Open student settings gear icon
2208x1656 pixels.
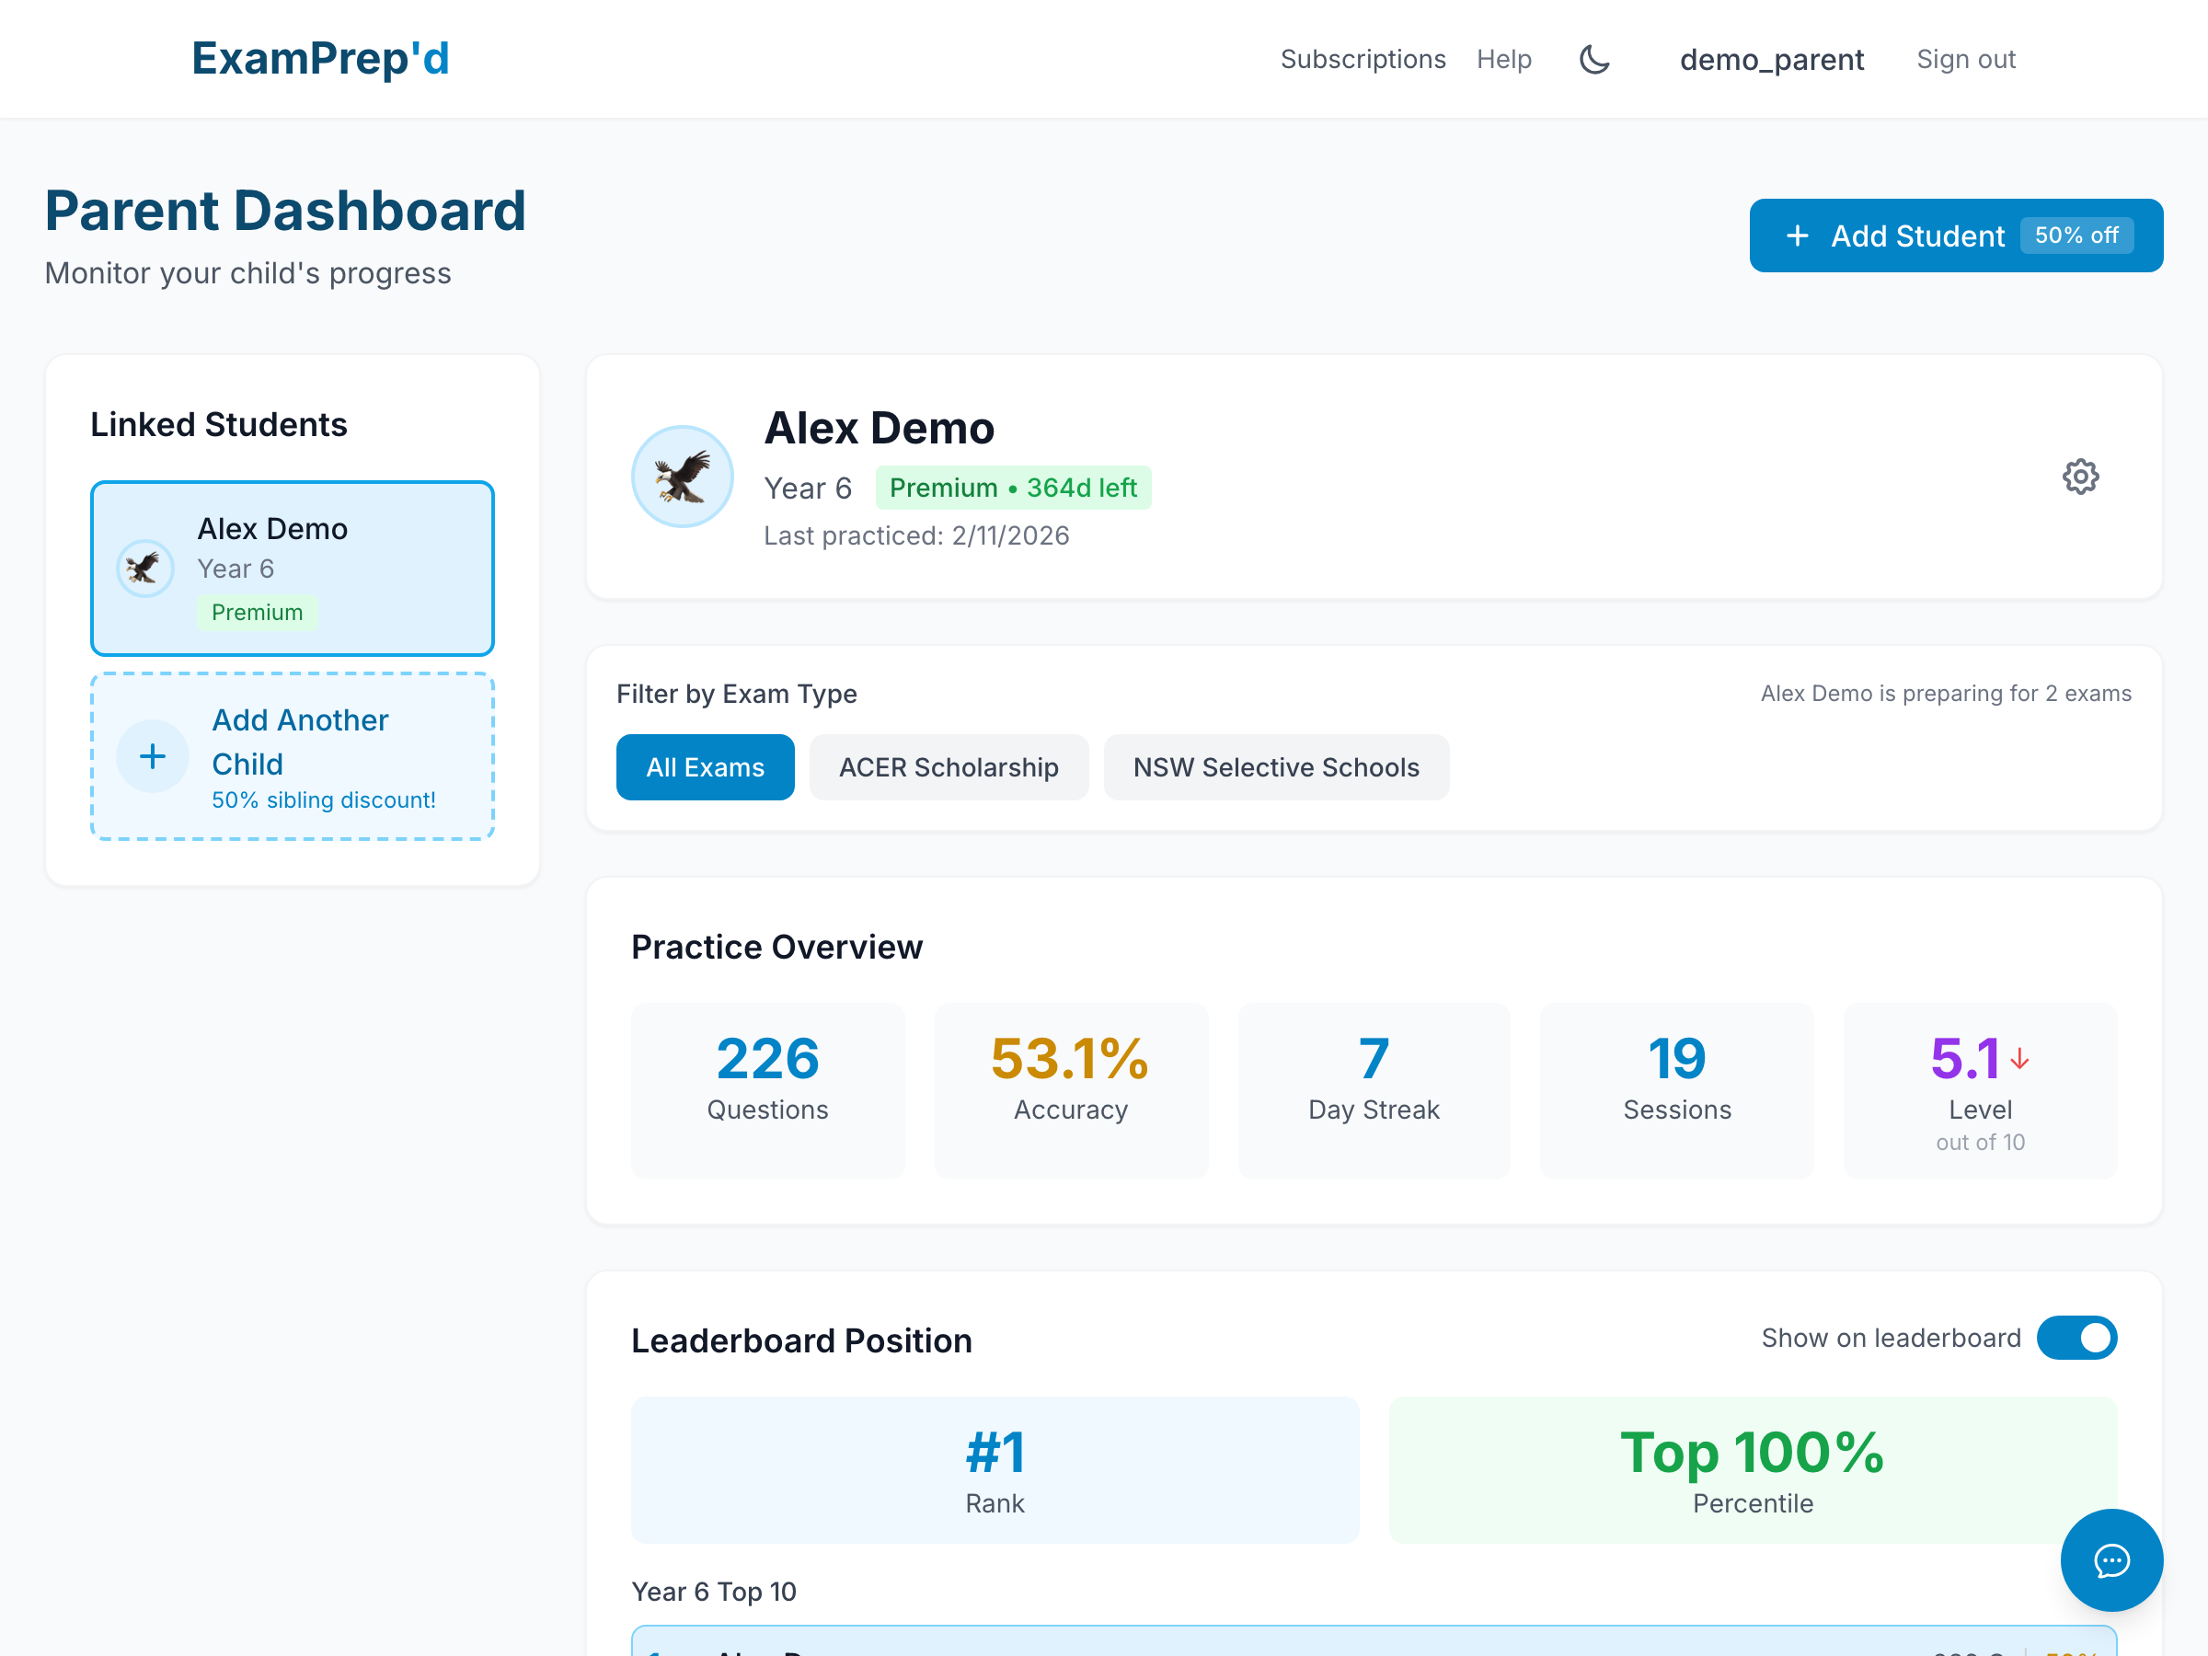(2080, 477)
